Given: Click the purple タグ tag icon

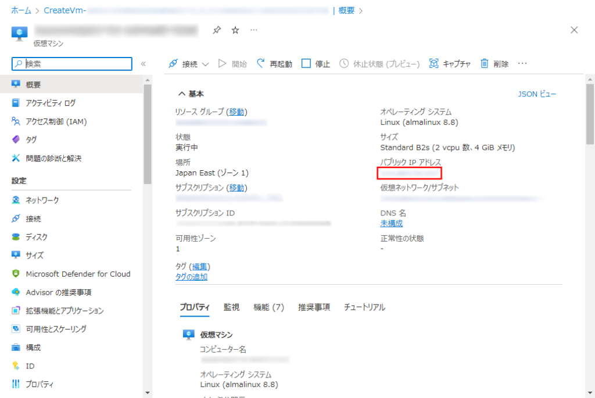Looking at the screenshot, I should 16,139.
